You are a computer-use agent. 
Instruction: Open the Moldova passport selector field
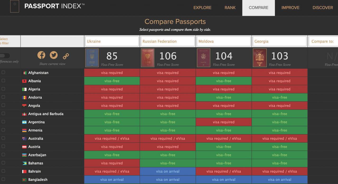[x=224, y=41]
